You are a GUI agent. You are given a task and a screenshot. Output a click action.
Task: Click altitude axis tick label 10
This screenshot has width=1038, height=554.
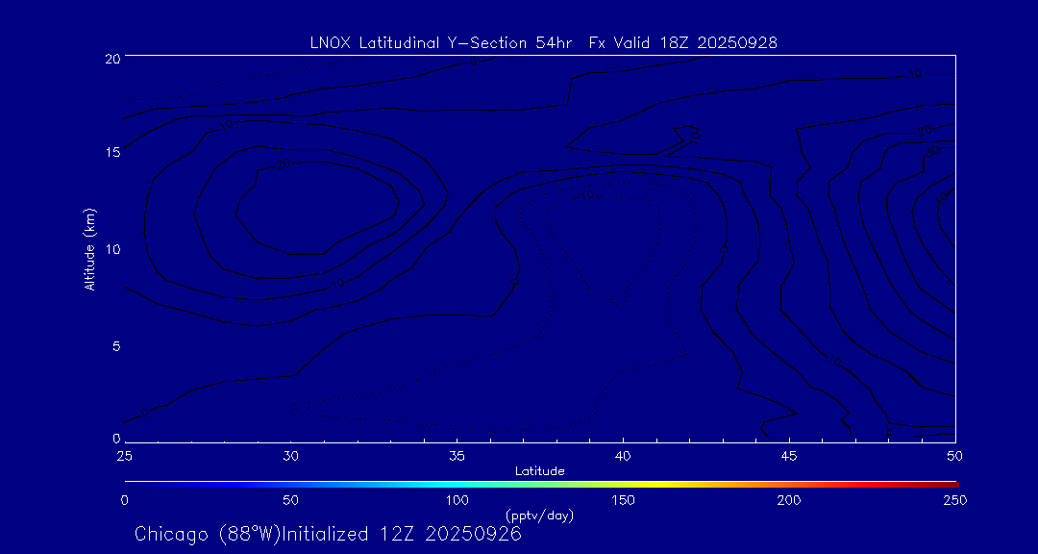tap(112, 249)
